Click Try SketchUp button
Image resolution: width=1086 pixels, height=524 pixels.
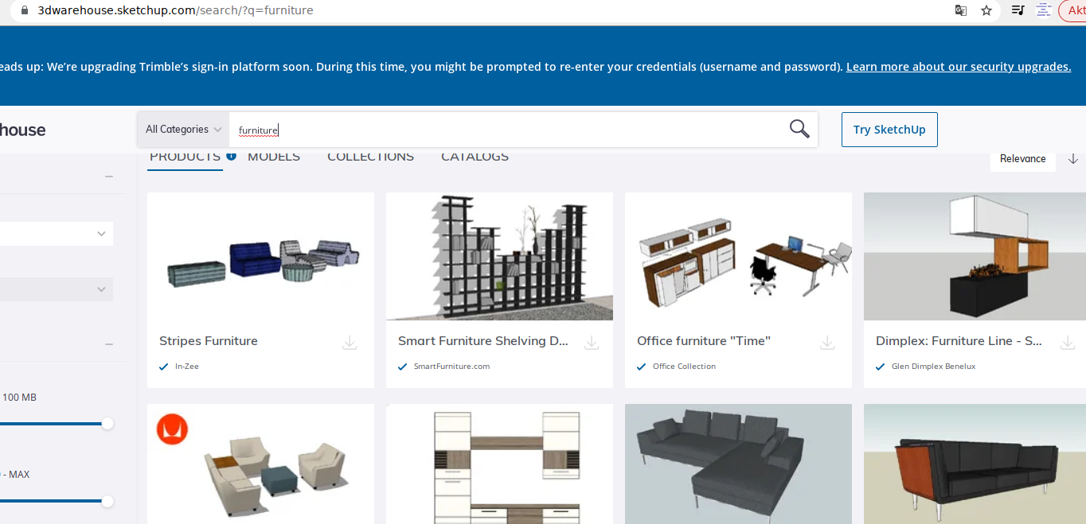[889, 130]
